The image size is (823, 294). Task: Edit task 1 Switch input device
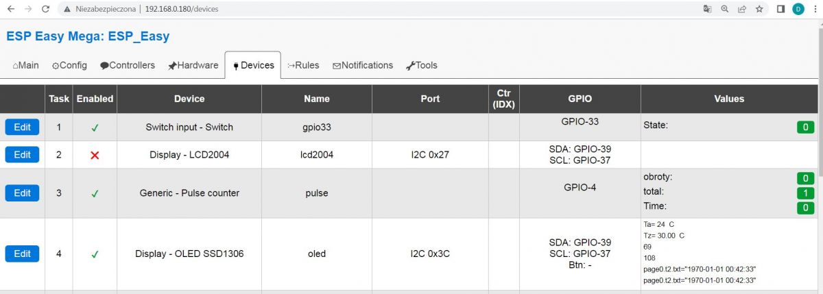pyautogui.click(x=22, y=127)
